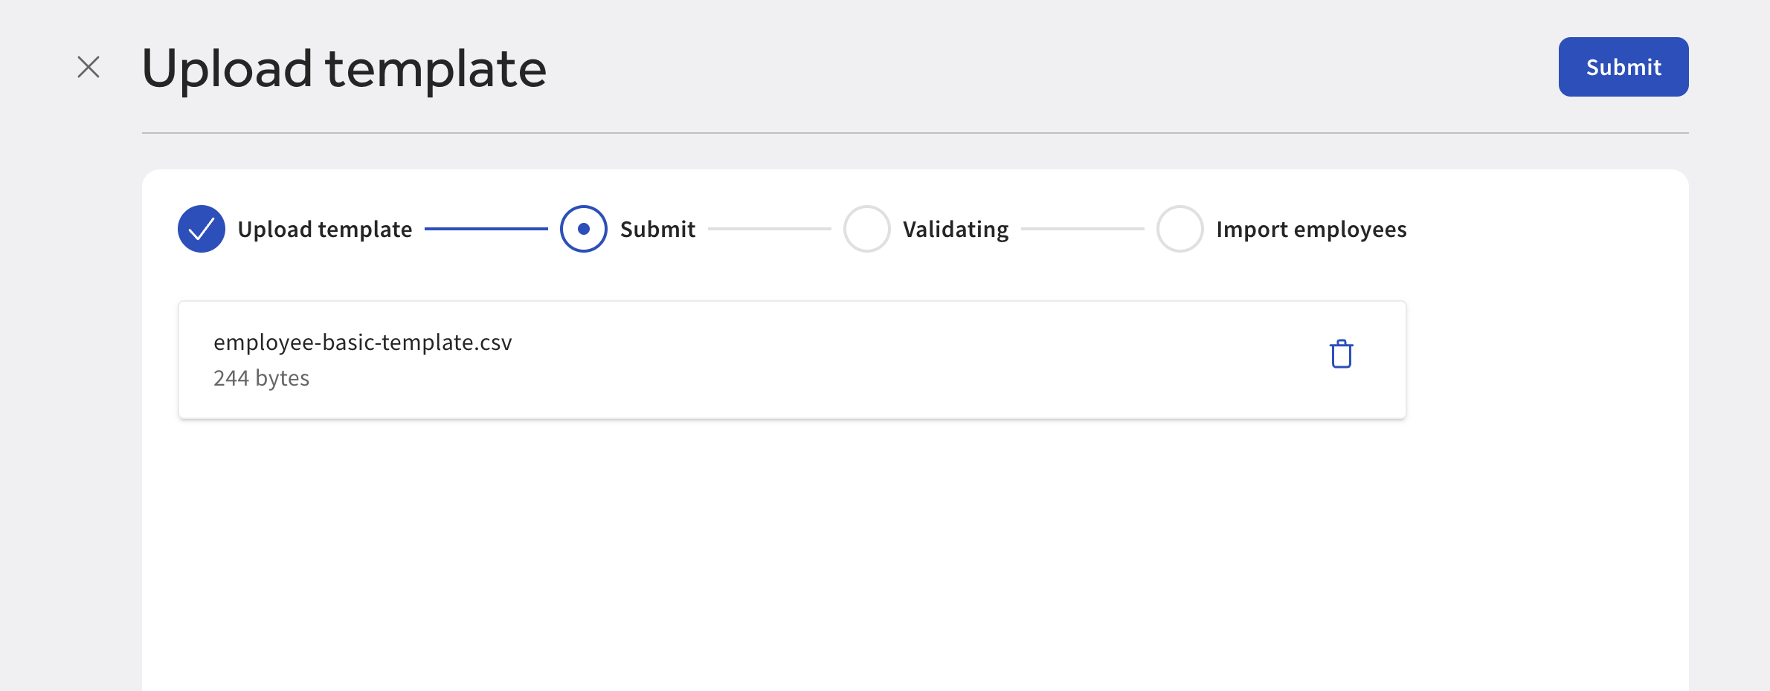Select the Validating step radio circle

(x=866, y=229)
